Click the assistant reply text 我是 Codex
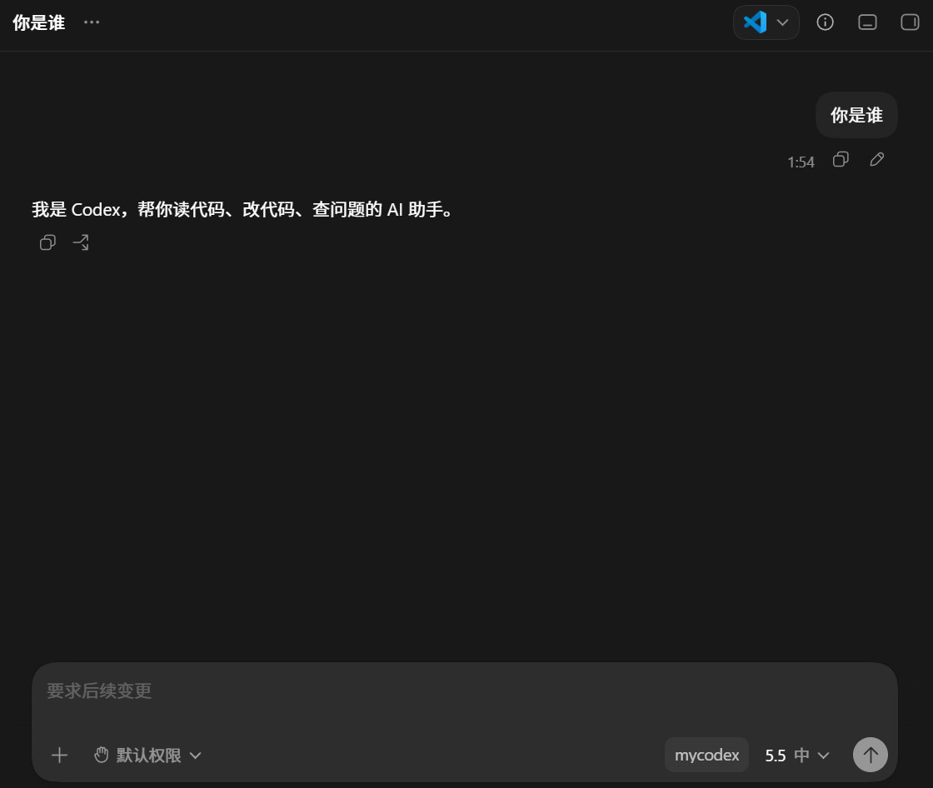This screenshot has width=933, height=788. coord(242,210)
